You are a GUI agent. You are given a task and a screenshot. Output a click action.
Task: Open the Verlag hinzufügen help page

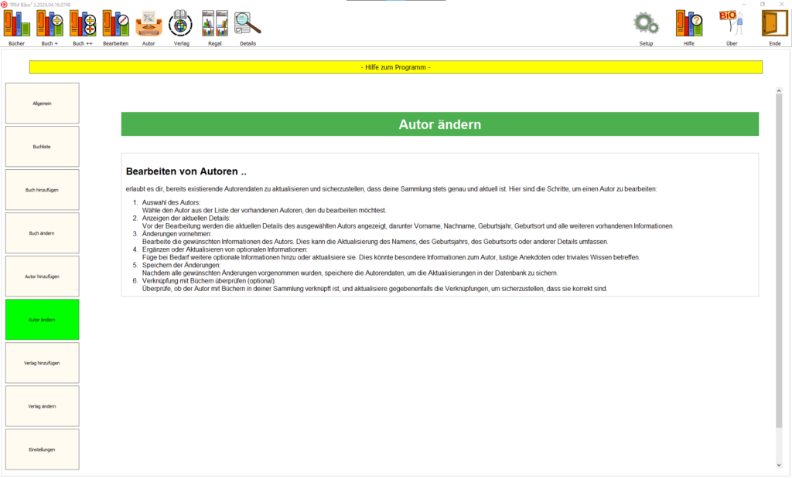42,363
